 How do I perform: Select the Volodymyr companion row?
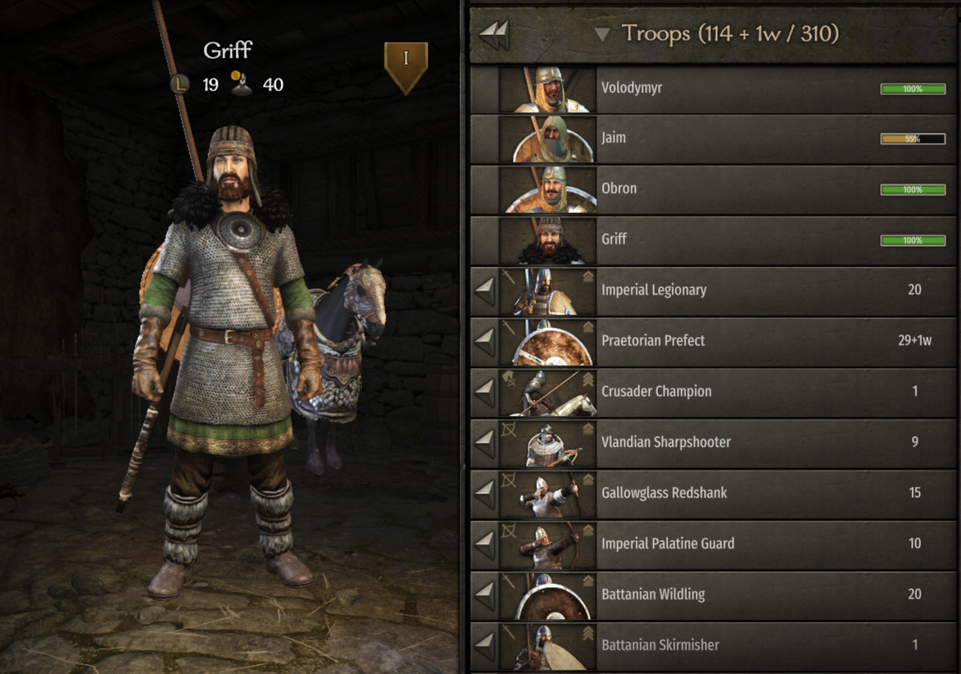click(713, 88)
